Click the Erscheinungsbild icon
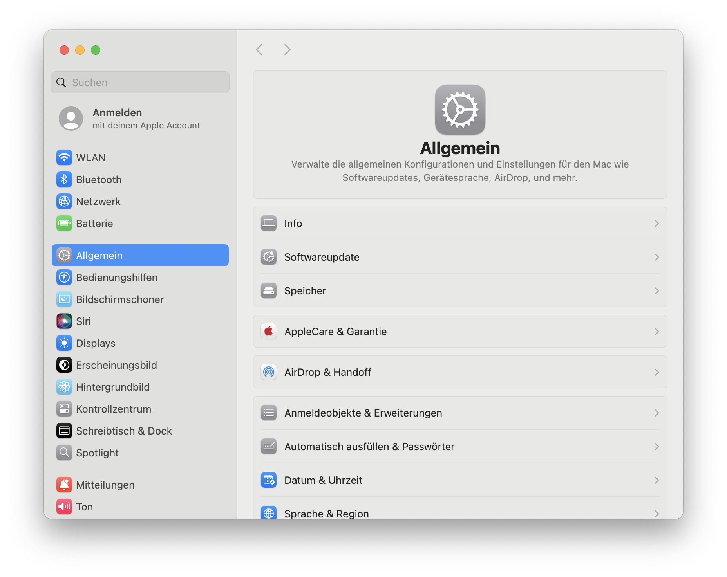This screenshot has height=577, width=727. (64, 365)
